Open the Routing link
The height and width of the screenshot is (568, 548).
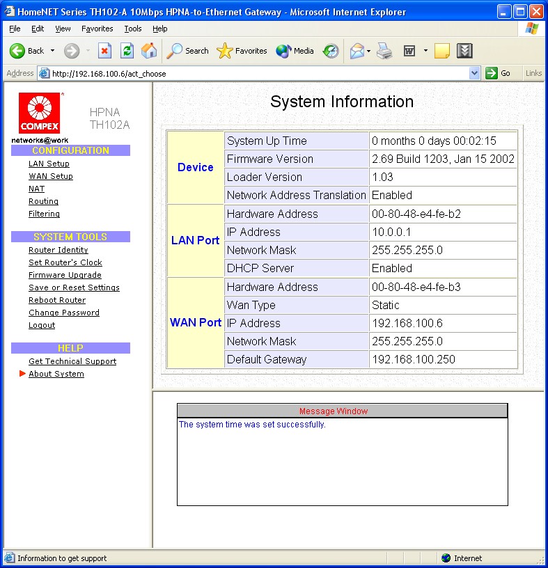(x=43, y=201)
